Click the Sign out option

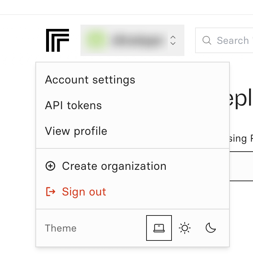coord(84,192)
